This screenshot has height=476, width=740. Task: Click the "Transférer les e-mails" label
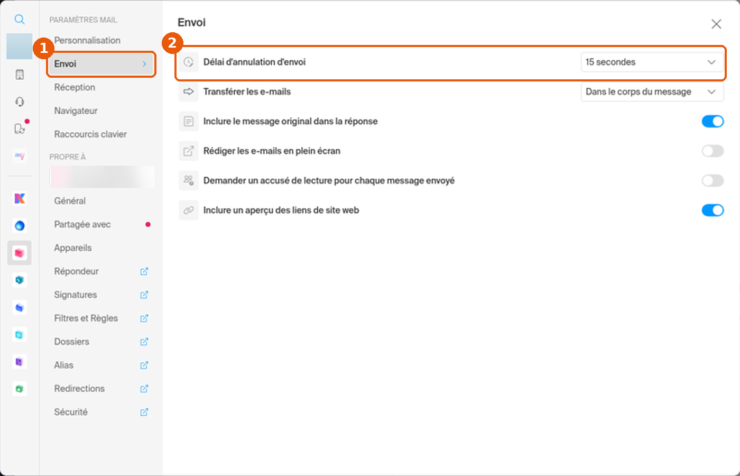click(x=247, y=91)
